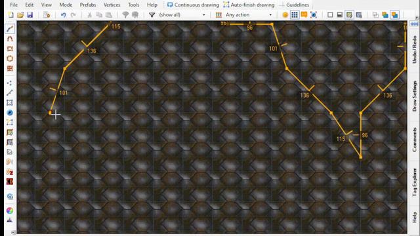Toggle the comments speech bubble button
420x236 pixels.
[x=304, y=15]
